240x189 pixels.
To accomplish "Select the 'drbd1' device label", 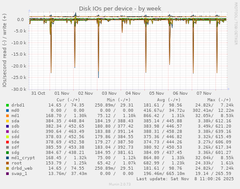I will 18,105.
